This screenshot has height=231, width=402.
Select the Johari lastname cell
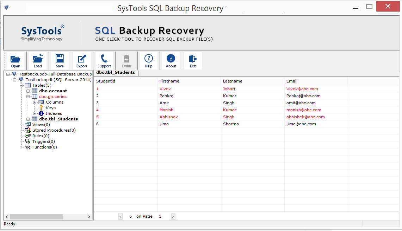coord(253,89)
